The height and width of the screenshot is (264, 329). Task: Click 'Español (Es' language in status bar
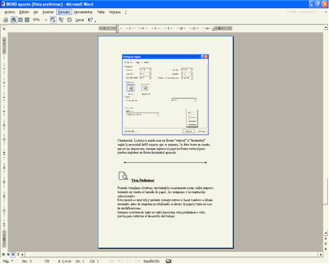pos(152,261)
